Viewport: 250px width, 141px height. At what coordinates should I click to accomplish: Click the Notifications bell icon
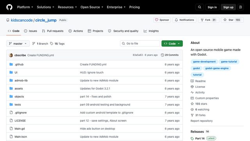point(176,20)
